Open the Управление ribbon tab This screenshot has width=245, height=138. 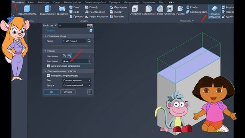tap(149, 2)
